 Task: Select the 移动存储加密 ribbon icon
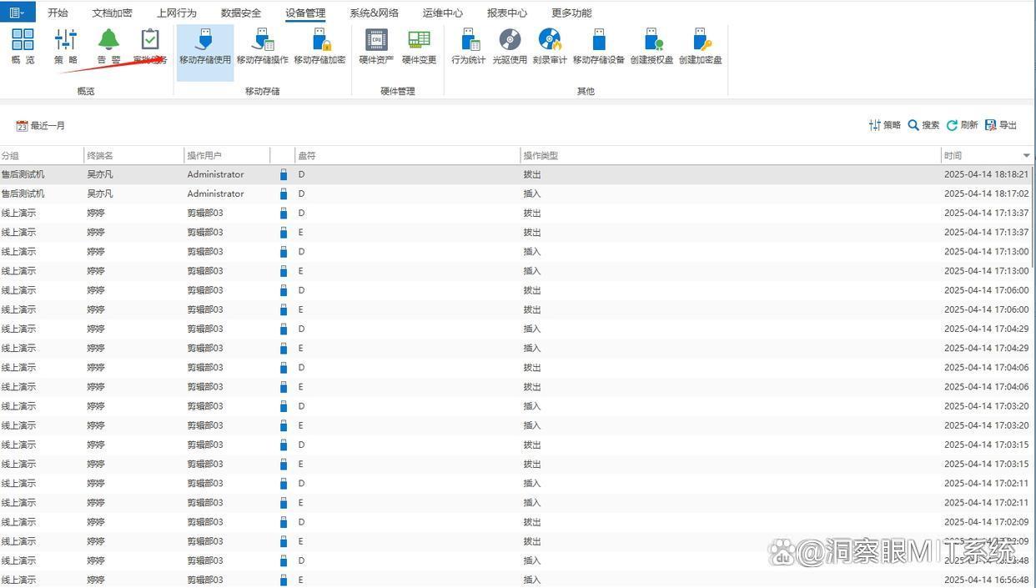tap(320, 47)
